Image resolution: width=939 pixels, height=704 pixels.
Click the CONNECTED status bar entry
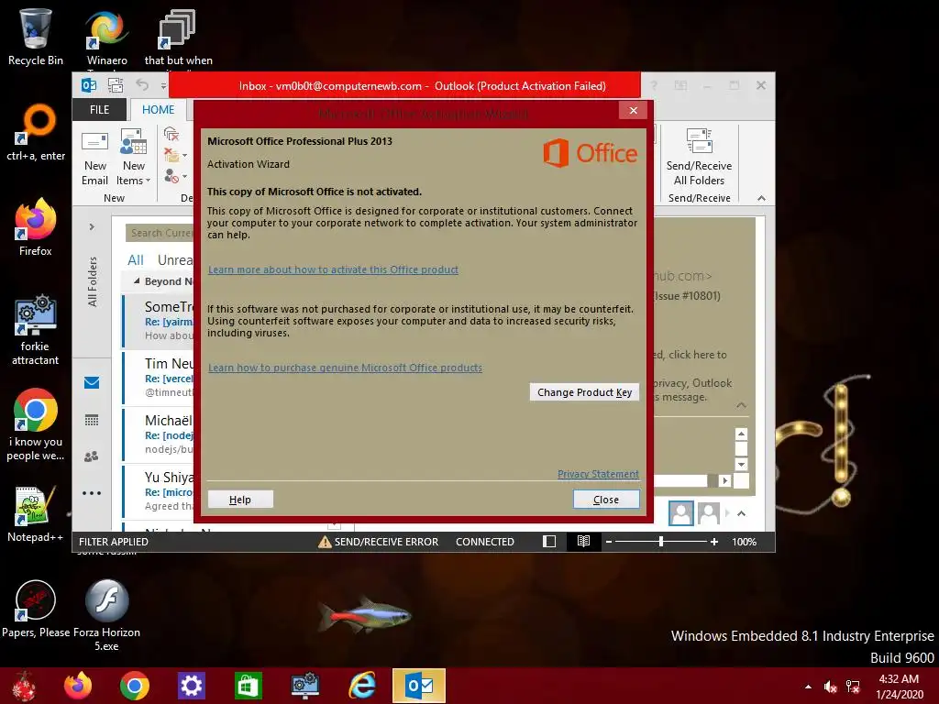tap(484, 542)
